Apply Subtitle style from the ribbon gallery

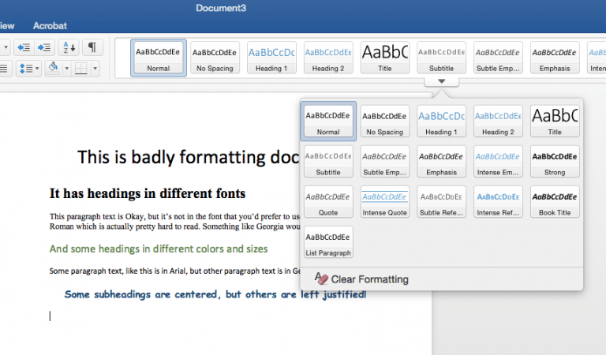click(441, 58)
